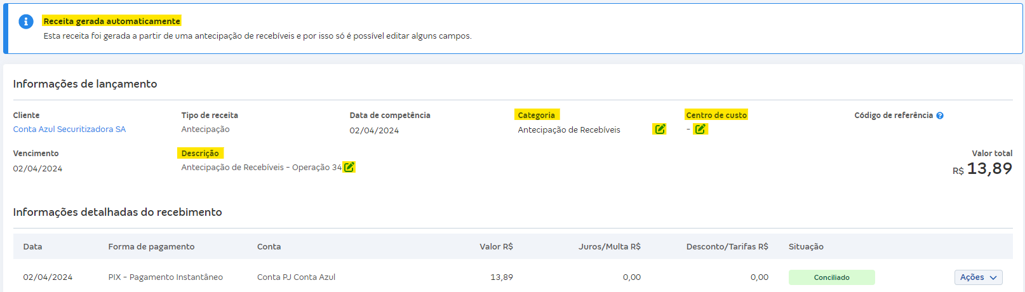This screenshot has width=1025, height=292.
Task: Click the Situação column header
Action: click(x=806, y=247)
